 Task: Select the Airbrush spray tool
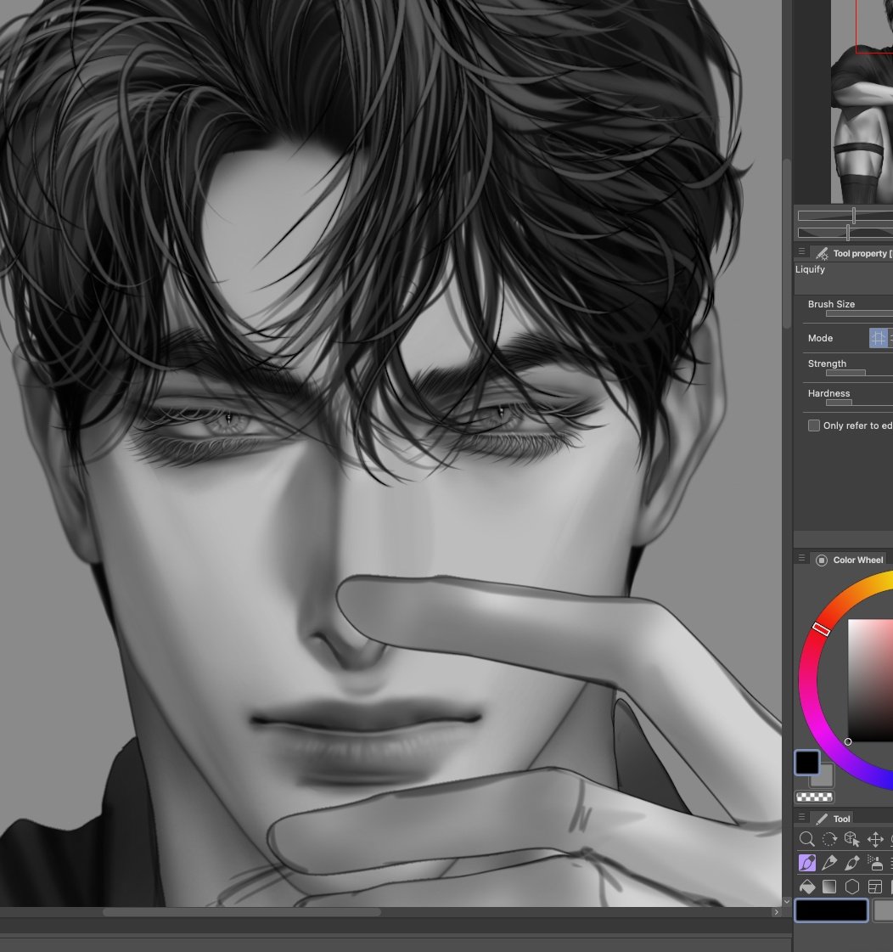pyautogui.click(x=875, y=863)
